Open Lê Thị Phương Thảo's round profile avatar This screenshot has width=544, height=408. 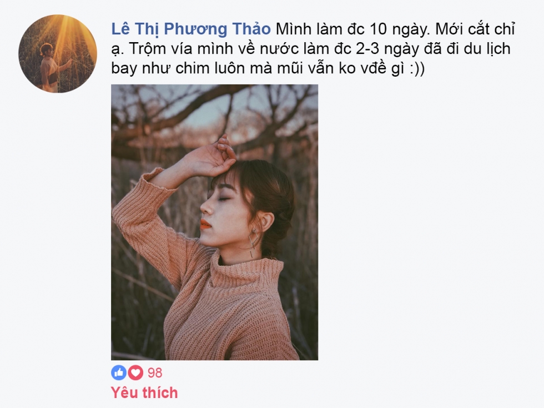tap(58, 53)
